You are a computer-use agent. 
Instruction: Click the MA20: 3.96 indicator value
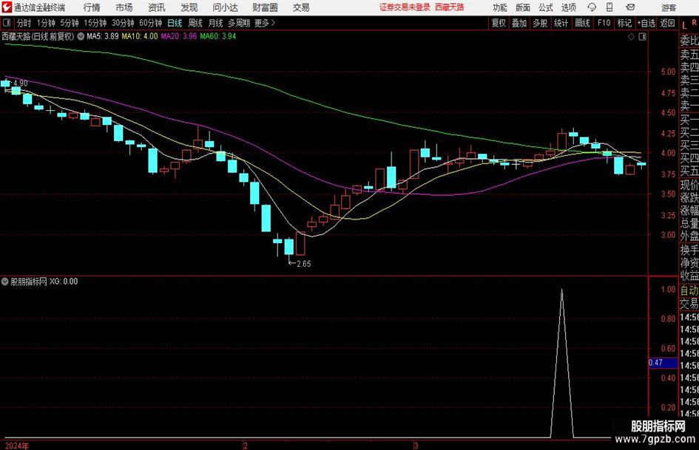point(179,36)
